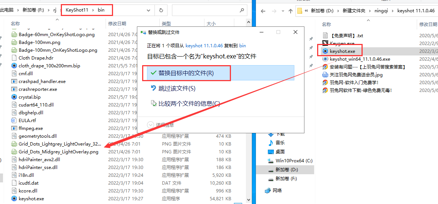Screen dimensions: 438x204
Task: Select kcore.dll file
Action: pyautogui.click(x=28, y=191)
